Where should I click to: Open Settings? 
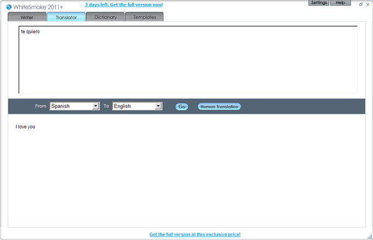[x=319, y=3]
